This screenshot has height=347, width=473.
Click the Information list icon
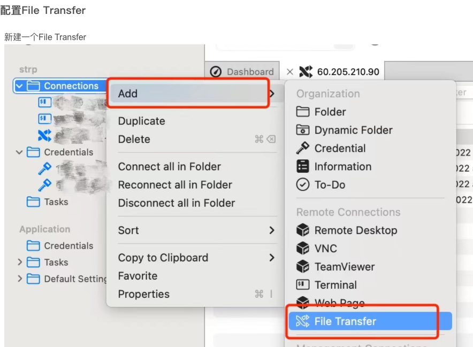[302, 166]
